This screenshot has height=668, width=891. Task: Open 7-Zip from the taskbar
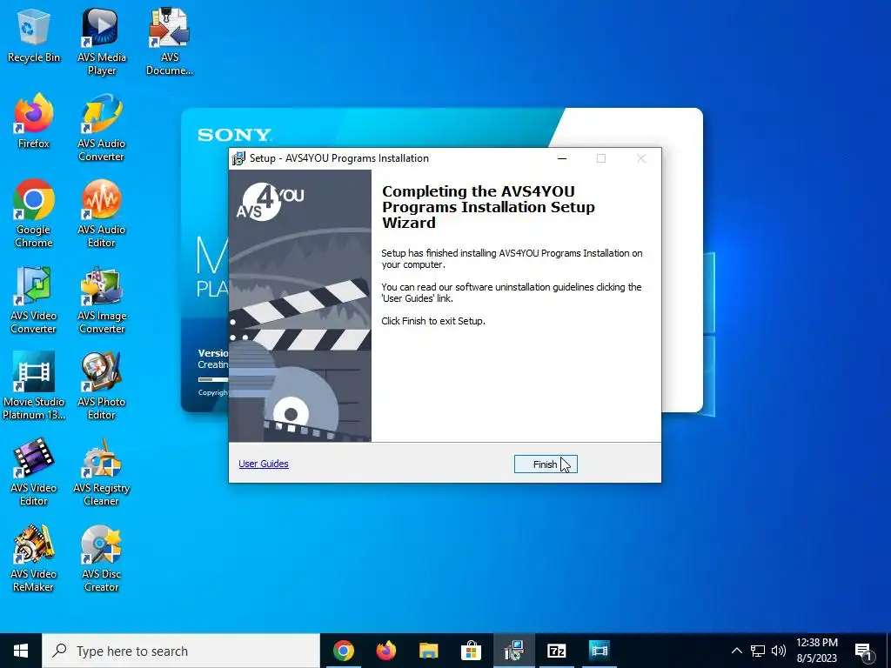[x=556, y=651]
